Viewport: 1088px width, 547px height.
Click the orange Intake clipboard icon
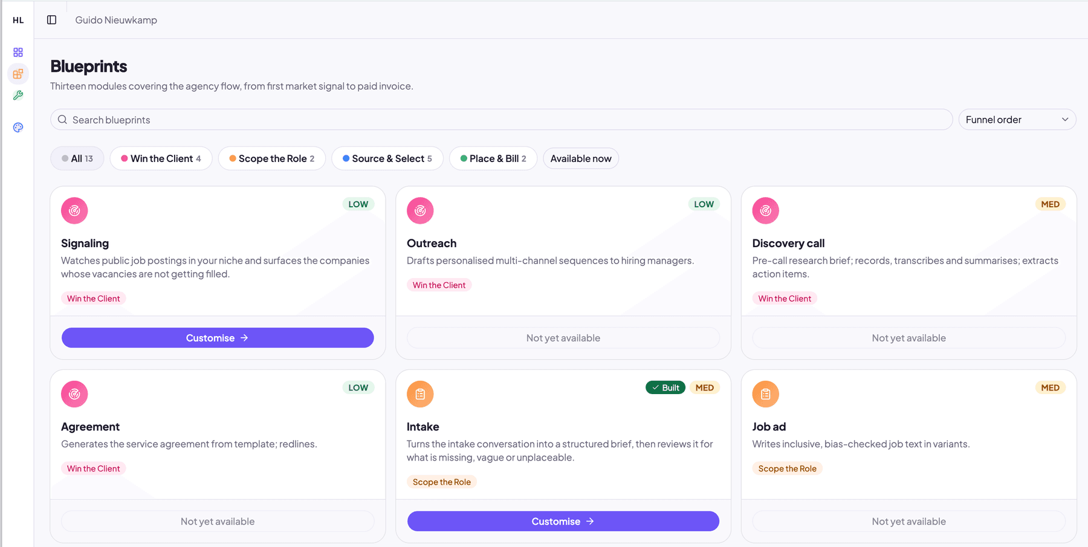point(420,394)
